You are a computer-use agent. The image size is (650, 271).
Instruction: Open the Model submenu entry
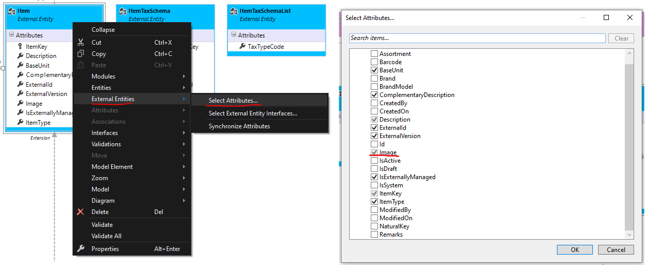point(132,189)
